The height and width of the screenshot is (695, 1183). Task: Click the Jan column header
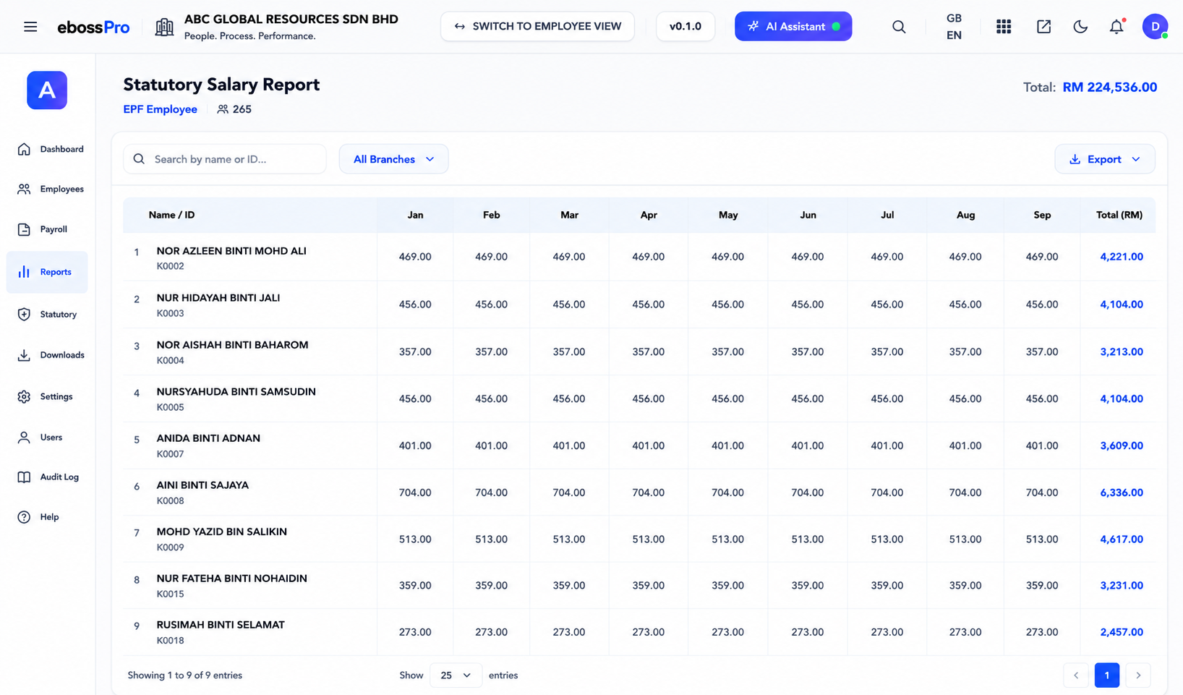click(415, 215)
